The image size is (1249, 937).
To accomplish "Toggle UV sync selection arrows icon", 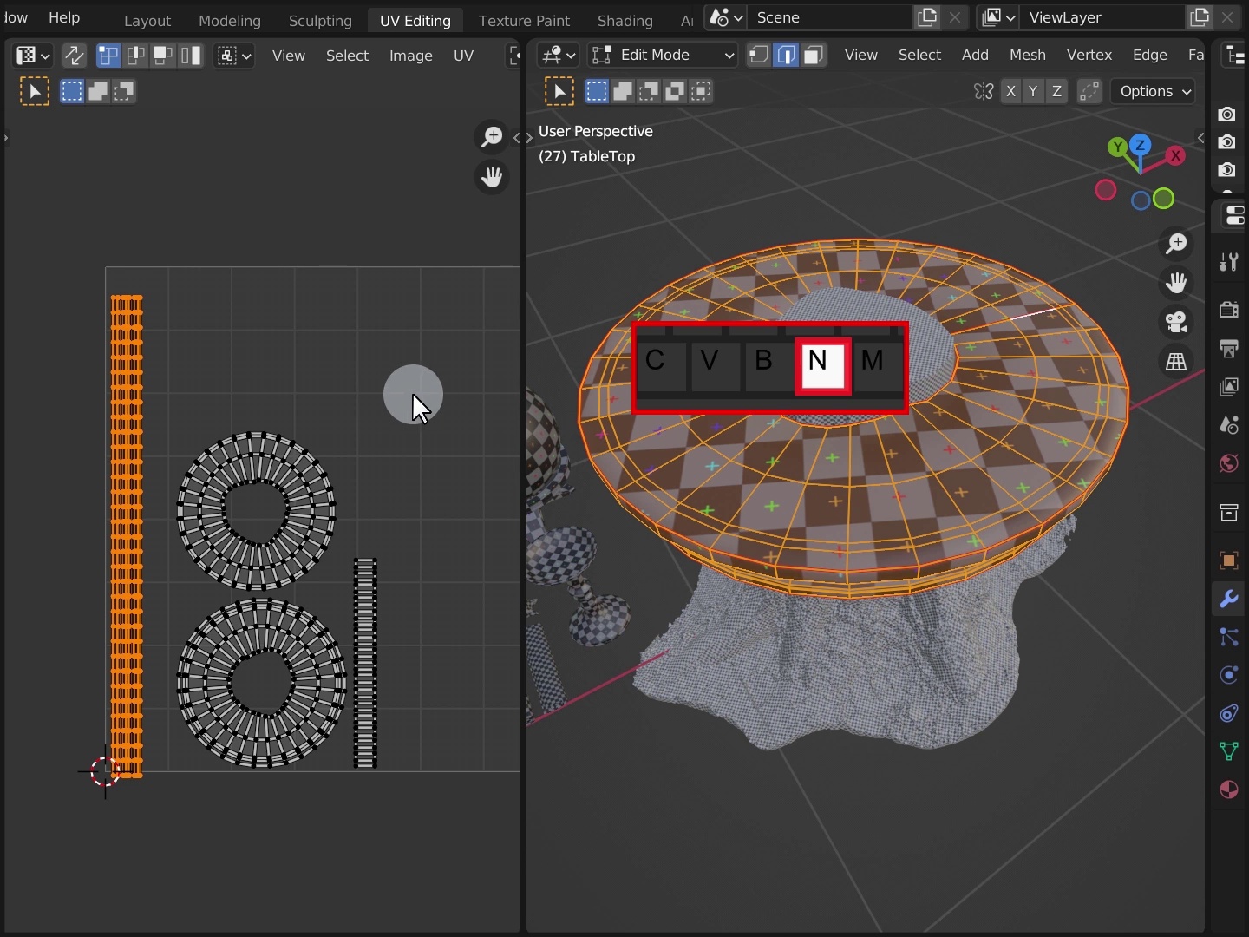I will (75, 56).
